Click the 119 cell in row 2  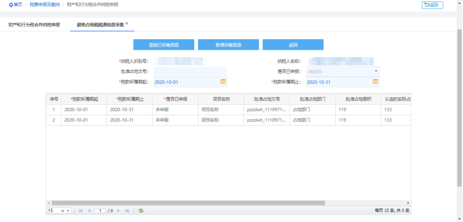click(358, 120)
